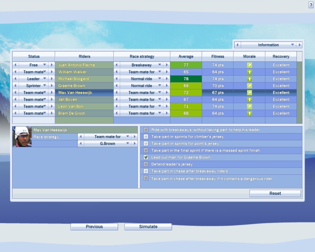Click right status arrow for Graeme Brown's Sprinter
The width and height of the screenshot is (315, 252).
click(51, 86)
